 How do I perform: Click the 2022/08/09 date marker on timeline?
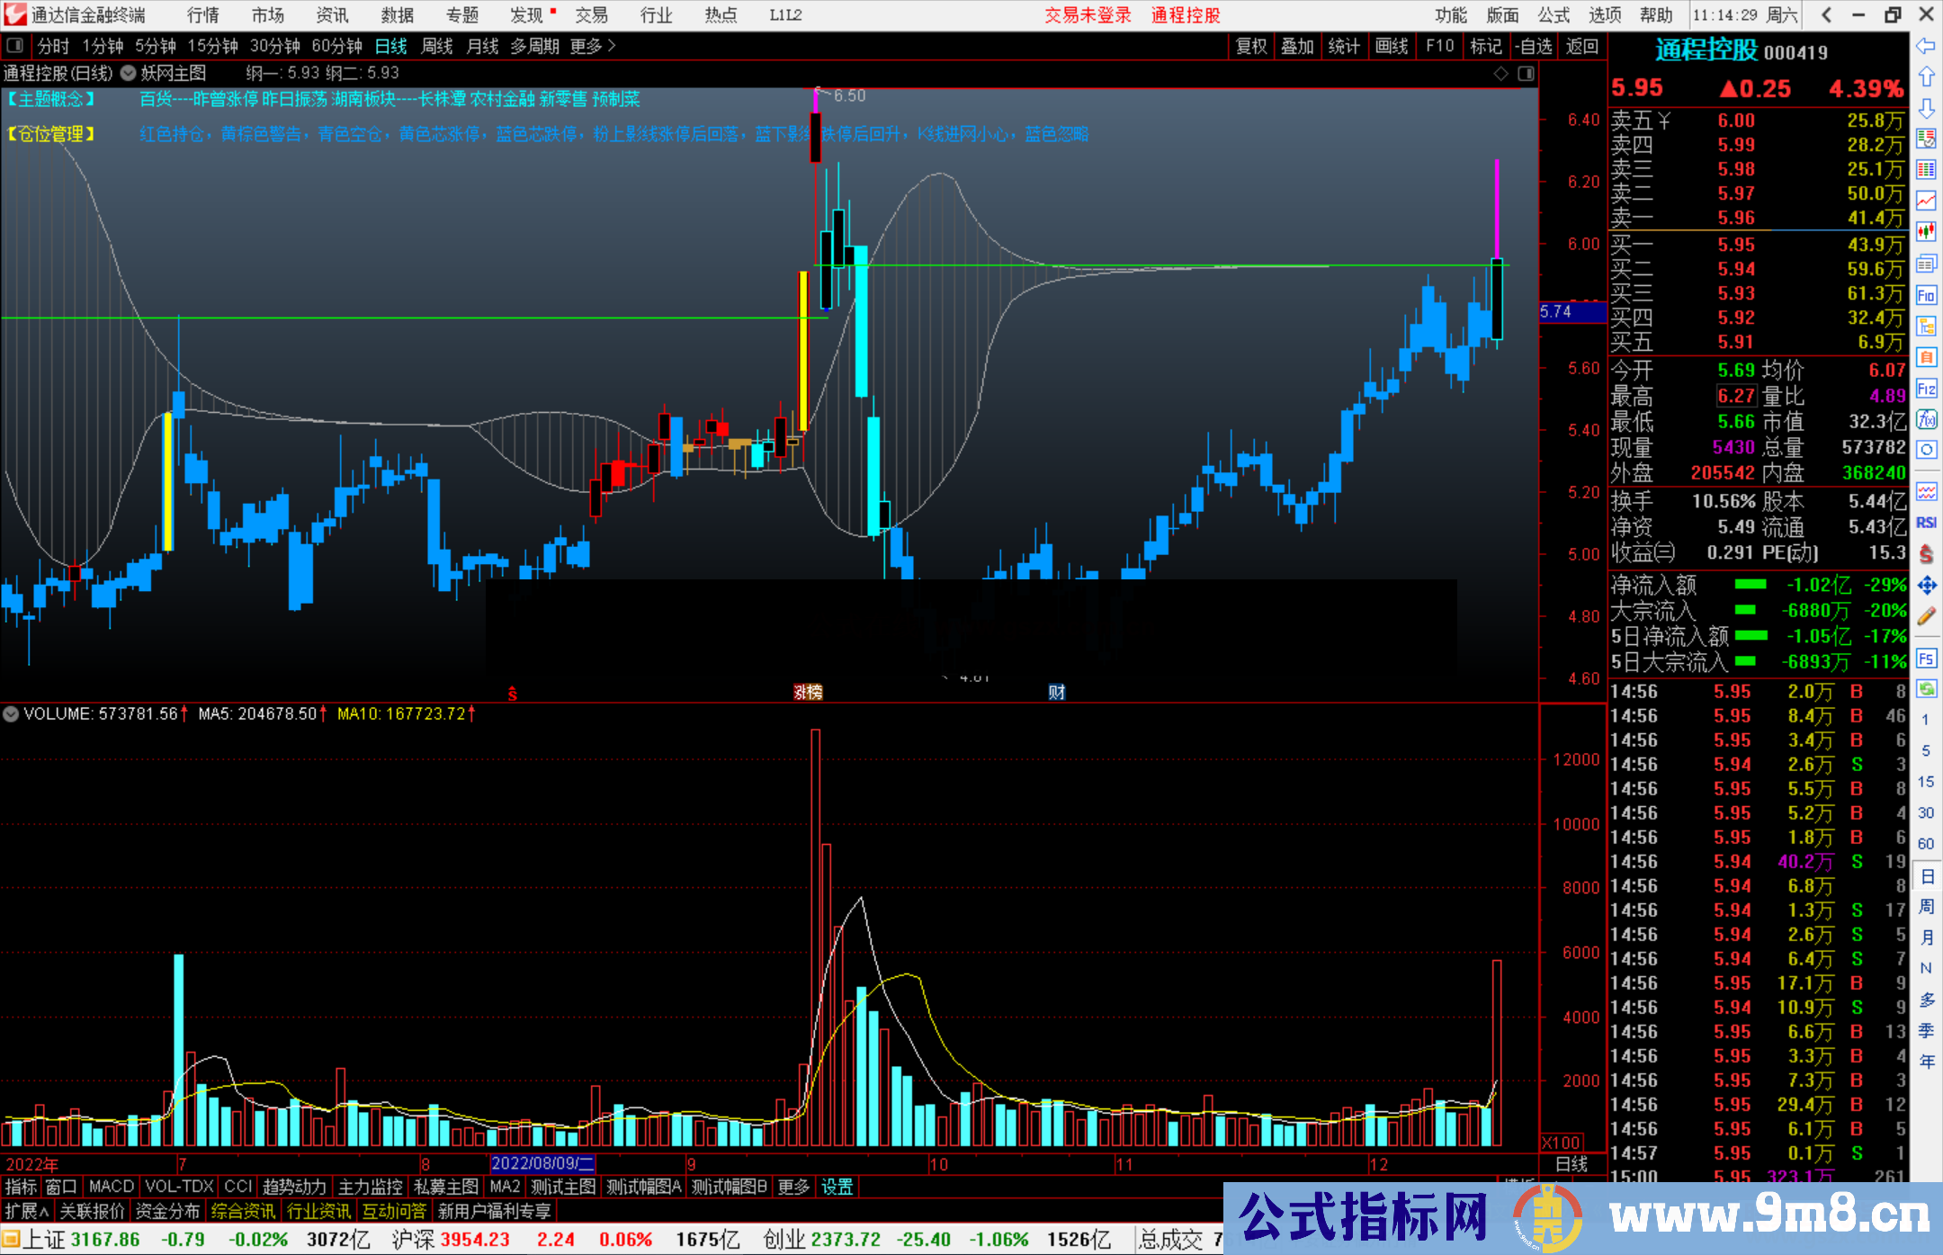pos(542,1163)
